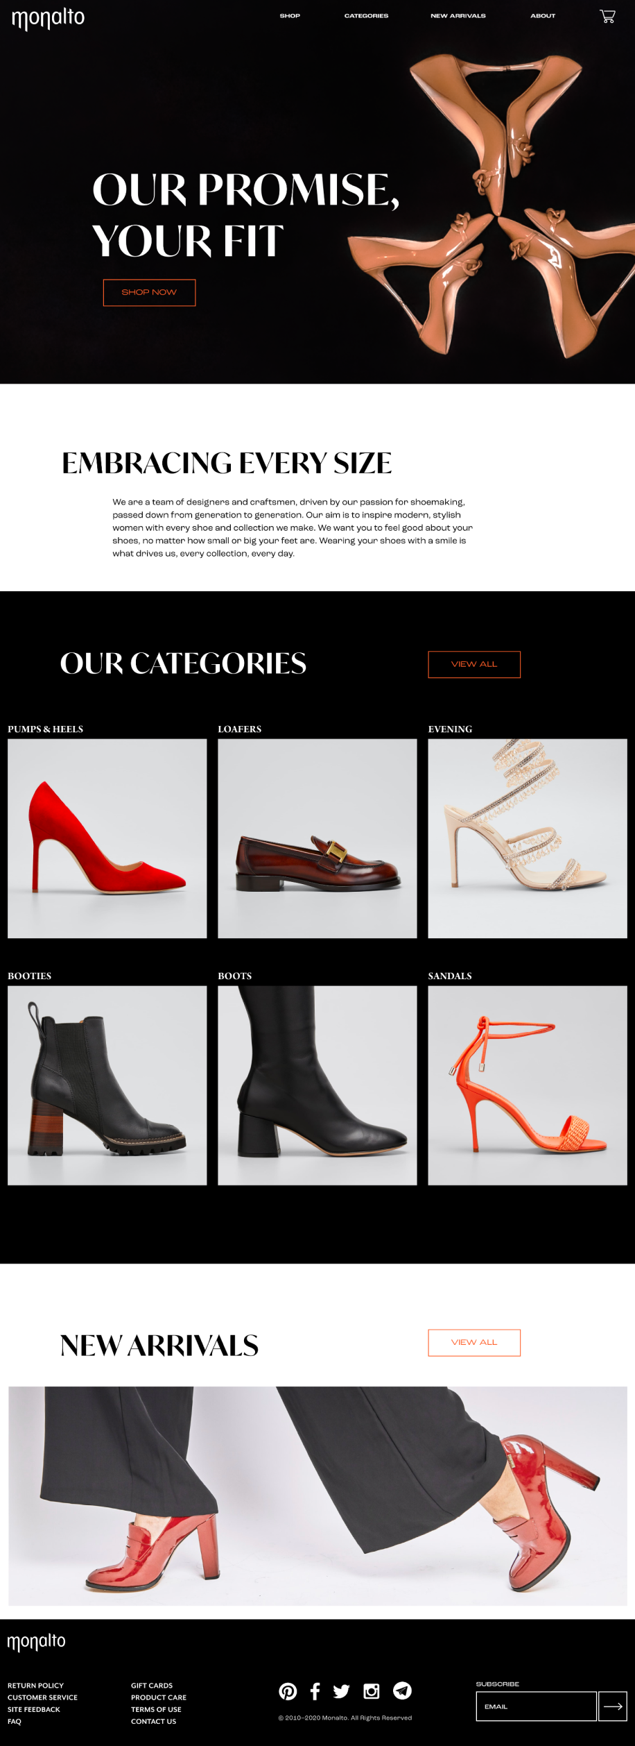The height and width of the screenshot is (1746, 635).
Task: Click the Shop Now button
Action: (149, 292)
